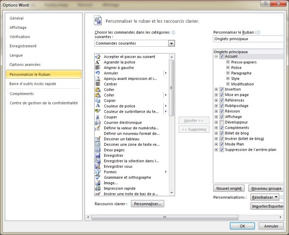
Task: Collapse the Accueil tree node
Action: [x=216, y=56]
